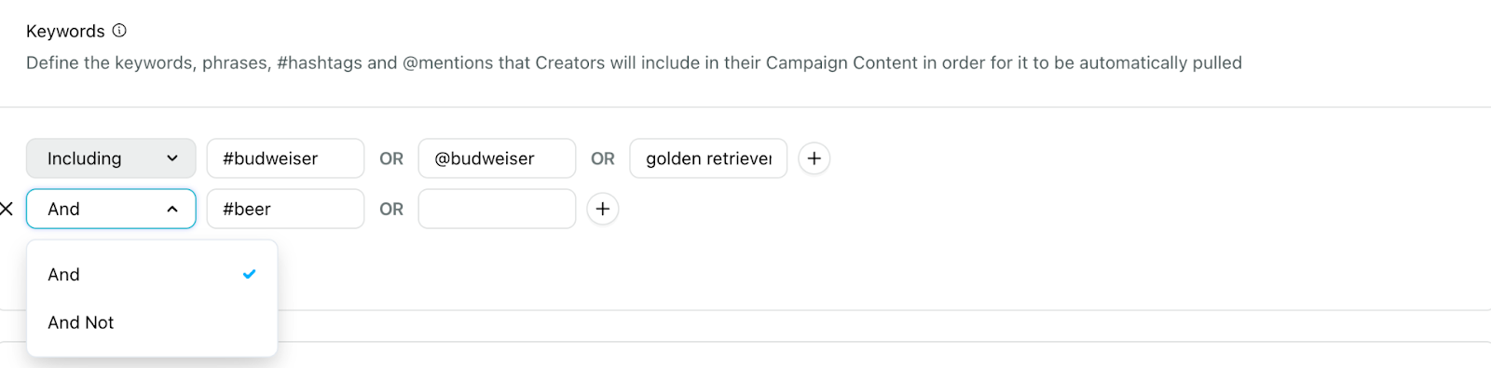The image size is (1491, 368).
Task: Select the And option in the list
Action: point(152,274)
